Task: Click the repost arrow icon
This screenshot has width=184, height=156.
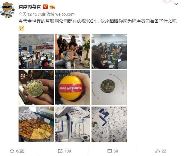Action: tap(60, 151)
